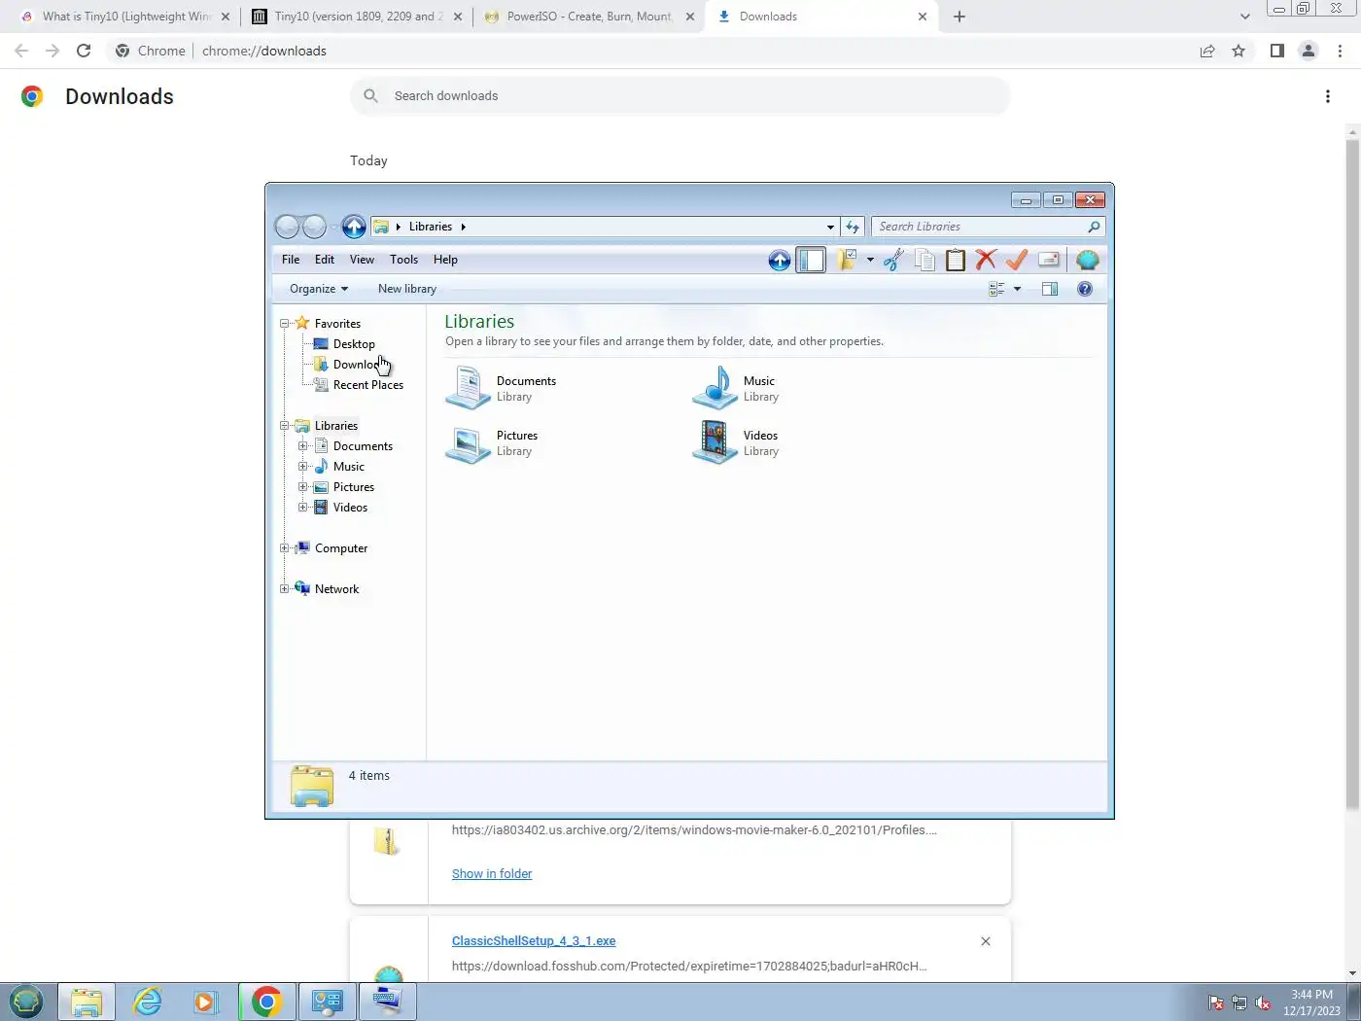
Task: Open the Organize dropdown
Action: [x=319, y=289]
